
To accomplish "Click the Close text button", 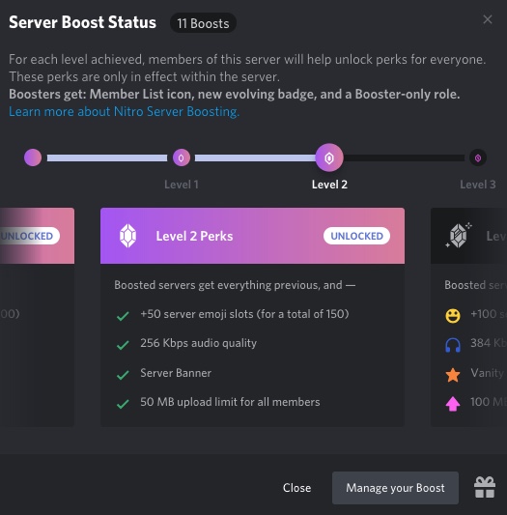I will (296, 488).
